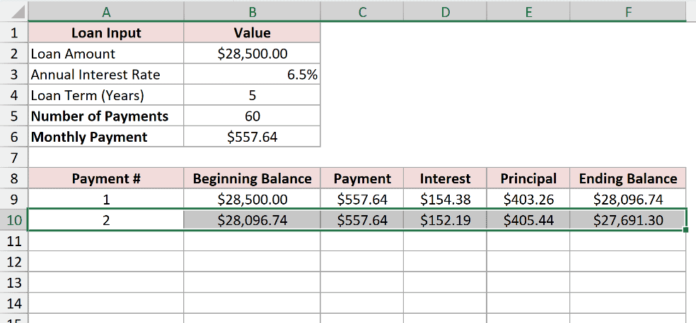Select row 10 header
The image size is (696, 323).
[x=14, y=220]
